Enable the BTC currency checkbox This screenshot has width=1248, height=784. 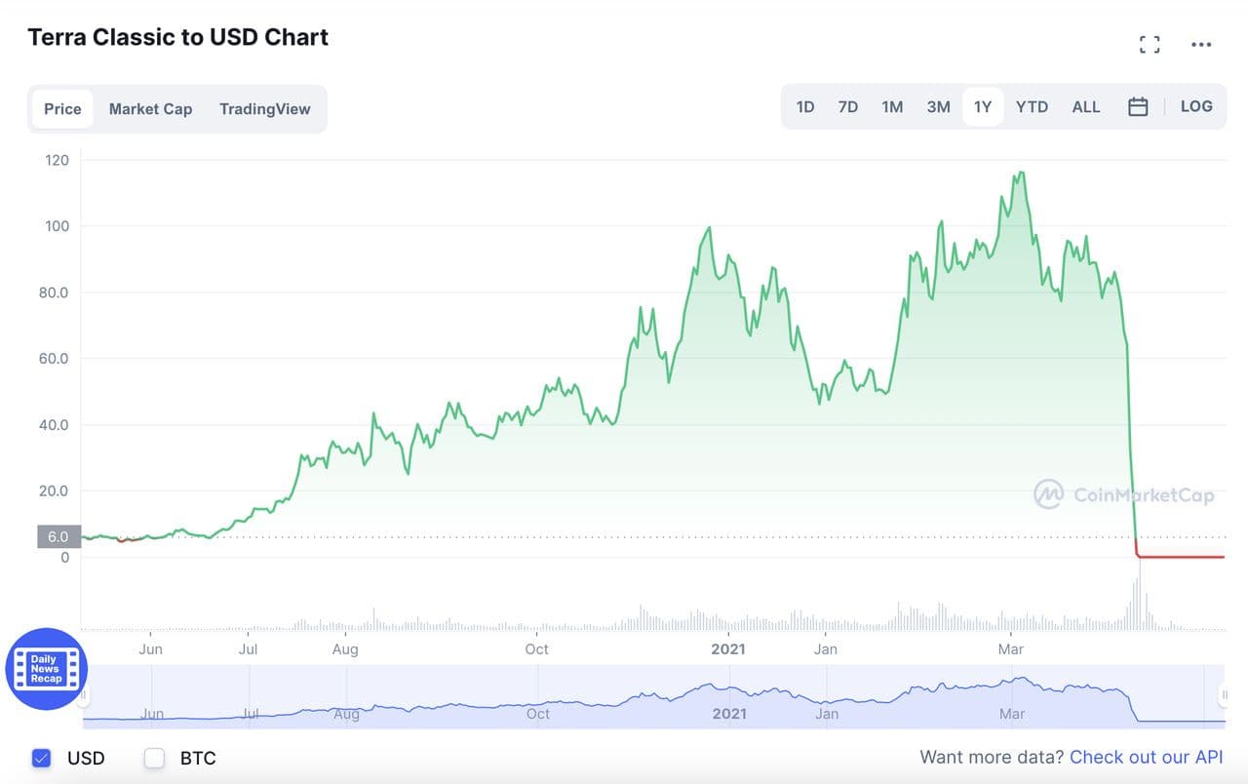click(x=154, y=758)
